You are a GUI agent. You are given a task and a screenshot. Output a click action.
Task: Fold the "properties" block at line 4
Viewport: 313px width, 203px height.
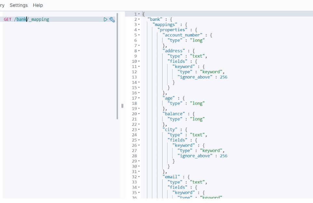point(139,30)
